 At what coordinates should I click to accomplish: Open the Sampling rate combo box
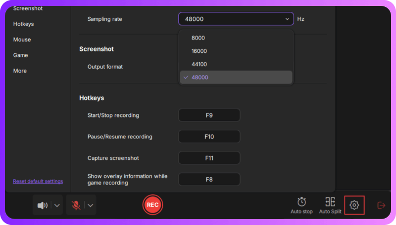pos(236,19)
